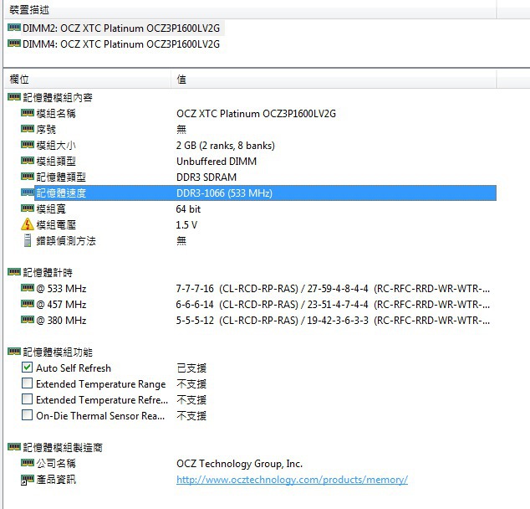Select the 記憶體模組製造商 group heading

coord(63,448)
